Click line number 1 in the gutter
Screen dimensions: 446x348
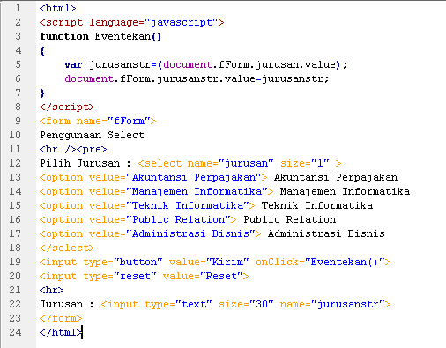[18, 8]
